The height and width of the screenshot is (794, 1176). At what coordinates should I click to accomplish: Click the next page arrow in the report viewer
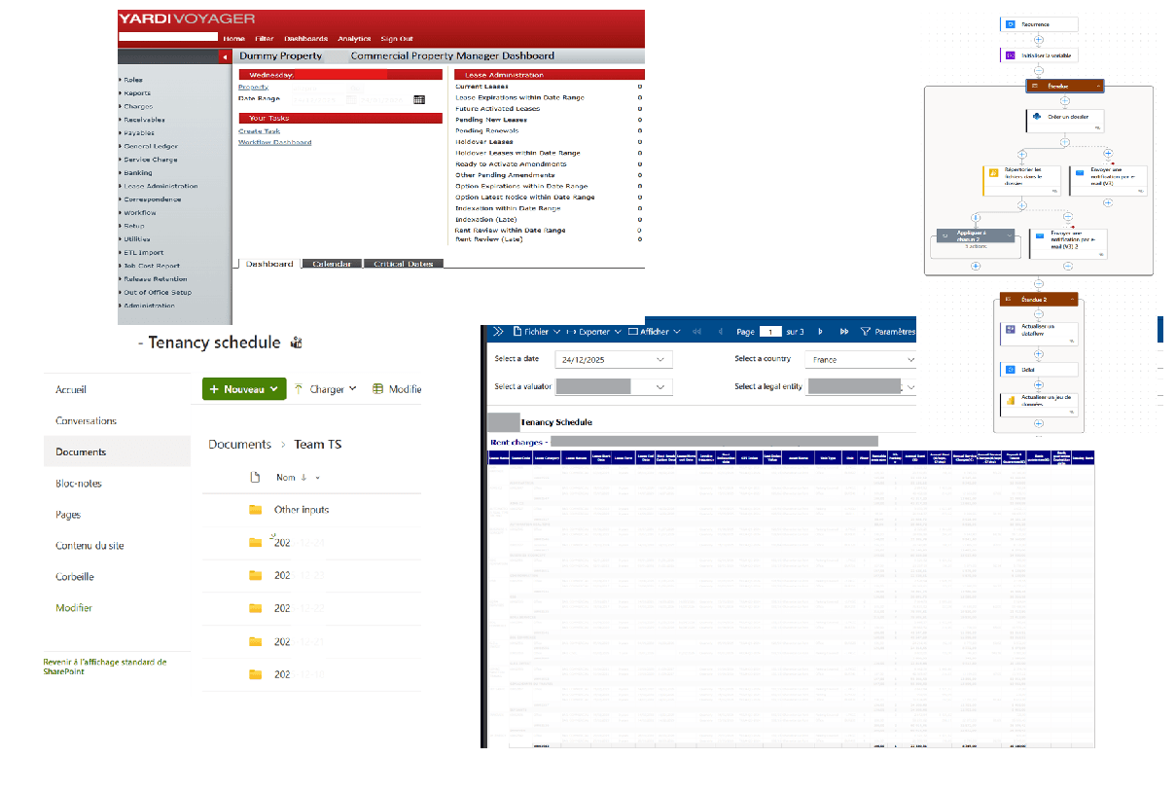tap(819, 332)
